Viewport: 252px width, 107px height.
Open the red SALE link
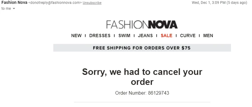click(166, 35)
